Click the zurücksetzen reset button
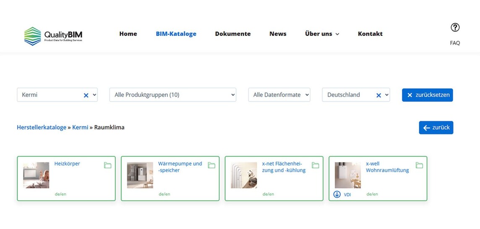The width and height of the screenshot is (480, 229). (x=428, y=95)
